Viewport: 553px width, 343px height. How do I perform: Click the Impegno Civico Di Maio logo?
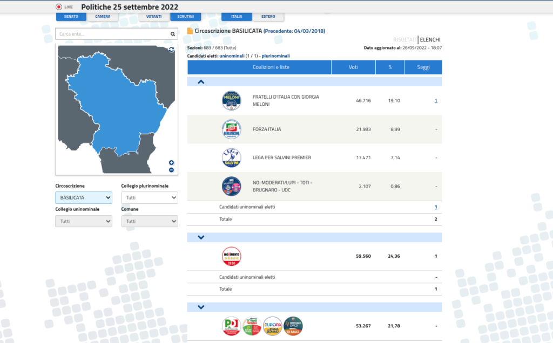coord(293,326)
